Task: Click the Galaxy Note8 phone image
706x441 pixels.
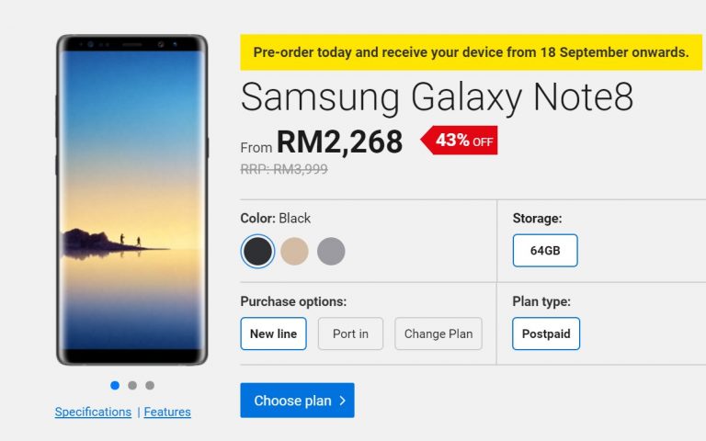Action: tap(131, 199)
